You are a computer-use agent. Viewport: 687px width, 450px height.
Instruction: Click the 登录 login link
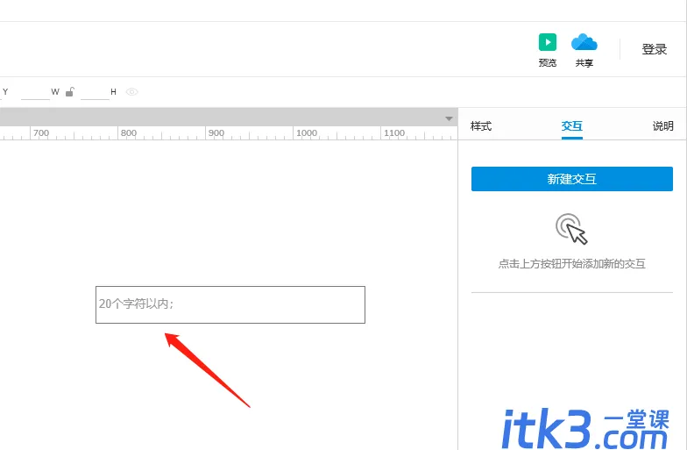tap(654, 49)
